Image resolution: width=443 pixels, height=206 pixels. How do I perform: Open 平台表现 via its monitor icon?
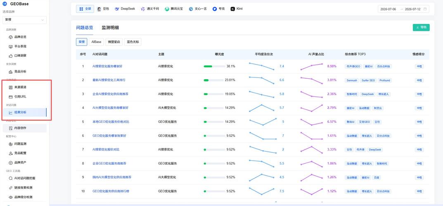(11, 46)
